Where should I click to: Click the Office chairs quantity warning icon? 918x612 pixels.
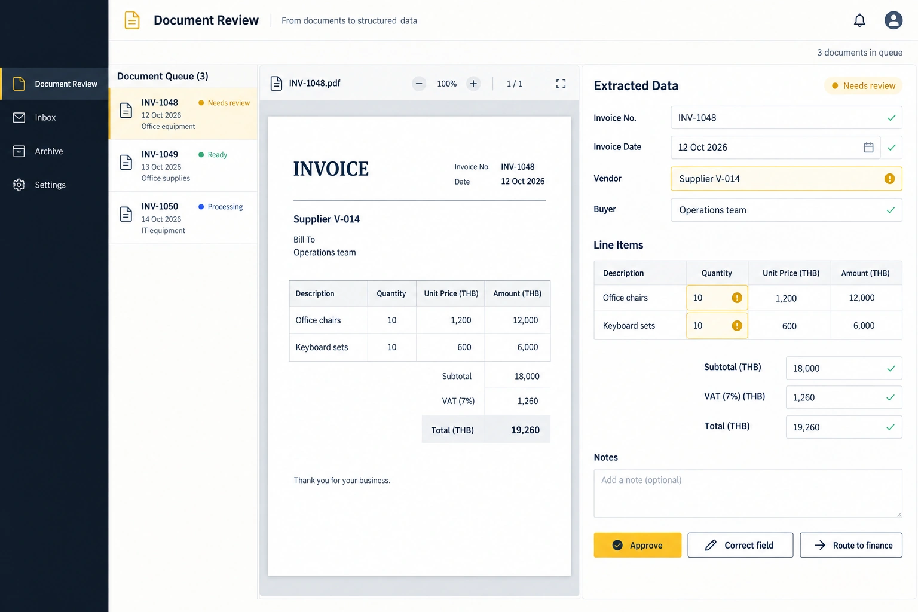click(737, 298)
